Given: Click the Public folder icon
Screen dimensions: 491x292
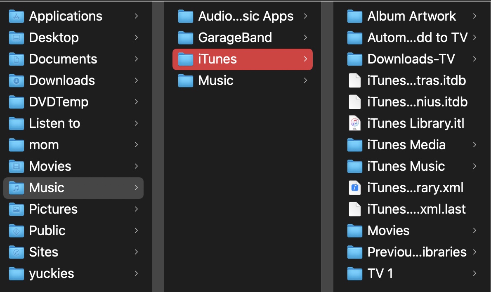Looking at the screenshot, I should [17, 231].
